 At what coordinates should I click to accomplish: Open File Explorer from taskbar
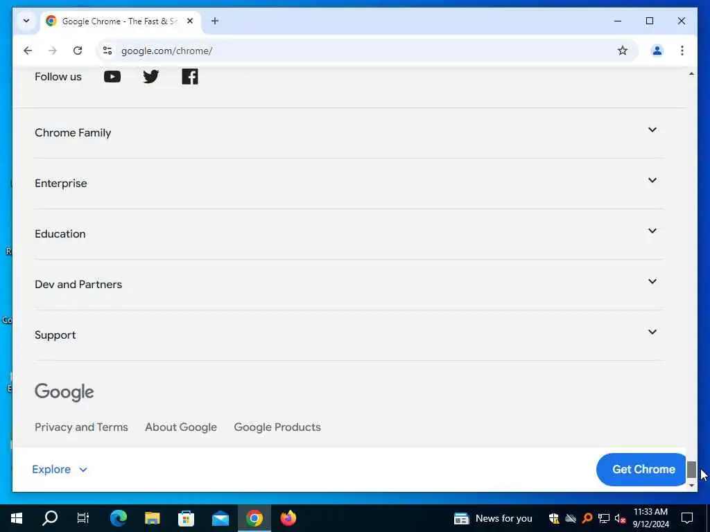pyautogui.click(x=152, y=518)
